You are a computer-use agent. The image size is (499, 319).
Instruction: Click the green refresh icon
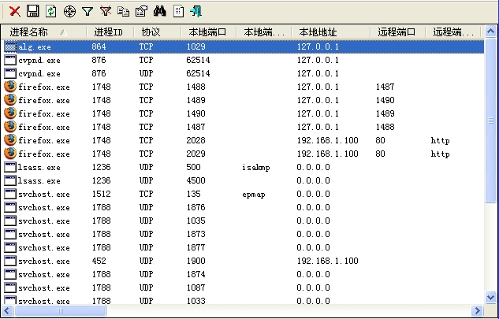coord(51,12)
